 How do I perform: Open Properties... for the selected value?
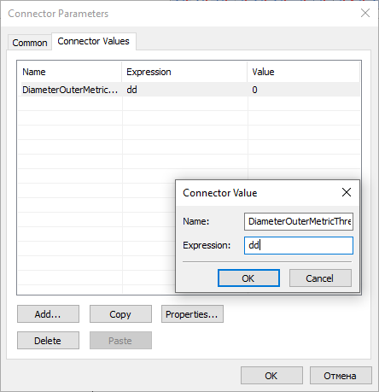[192, 314]
